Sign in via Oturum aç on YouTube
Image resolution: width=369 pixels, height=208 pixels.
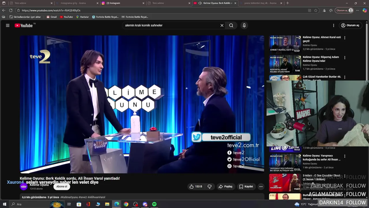coord(350,25)
